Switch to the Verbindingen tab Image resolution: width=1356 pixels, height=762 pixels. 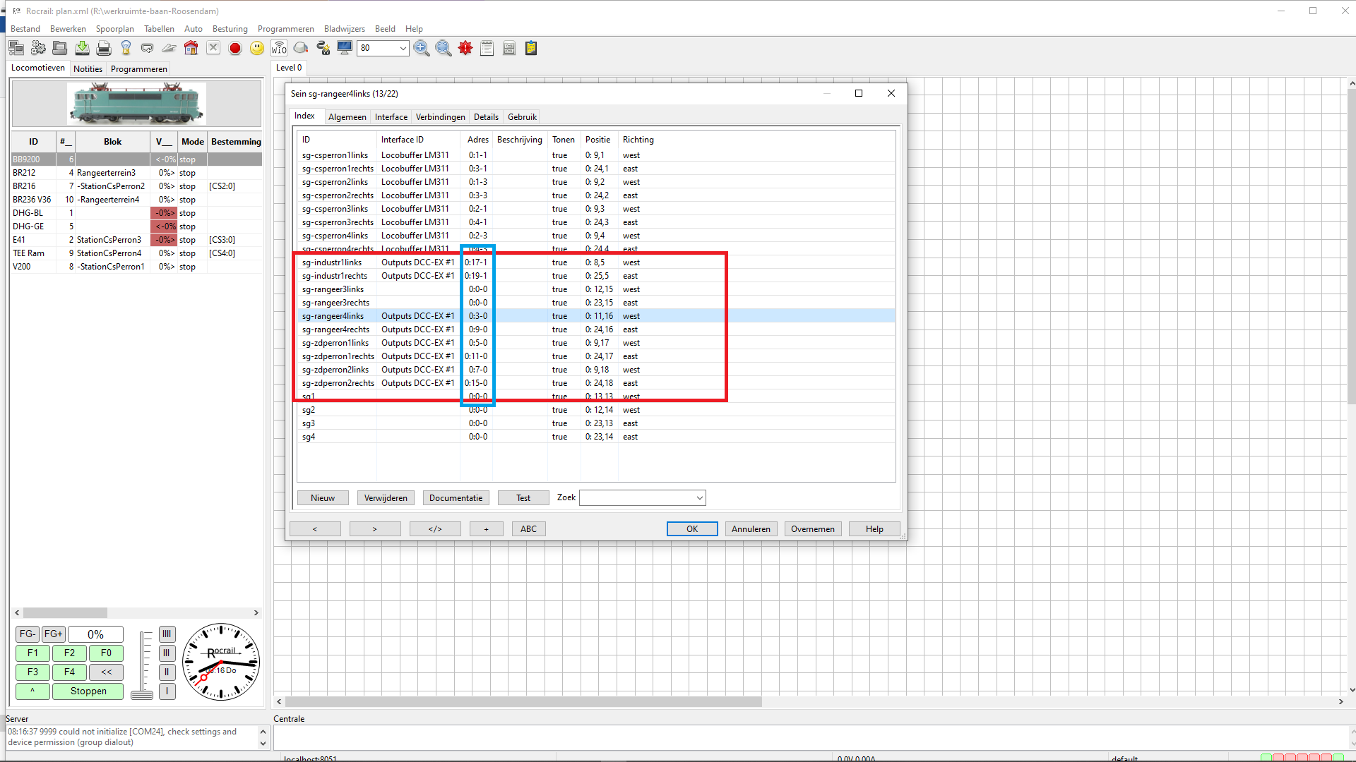point(440,117)
